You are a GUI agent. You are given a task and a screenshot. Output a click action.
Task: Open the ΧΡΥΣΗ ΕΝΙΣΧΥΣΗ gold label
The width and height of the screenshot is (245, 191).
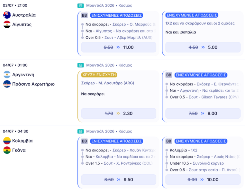pos(99,75)
